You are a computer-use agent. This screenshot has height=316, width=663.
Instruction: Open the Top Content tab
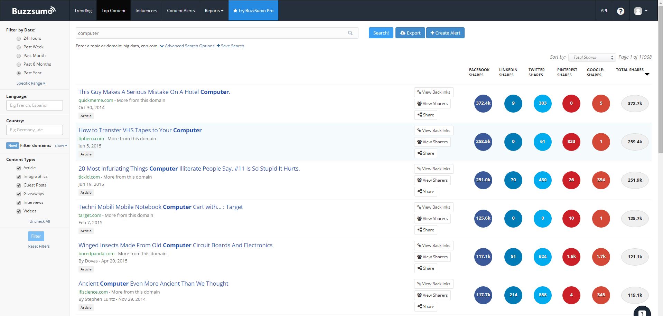point(113,11)
